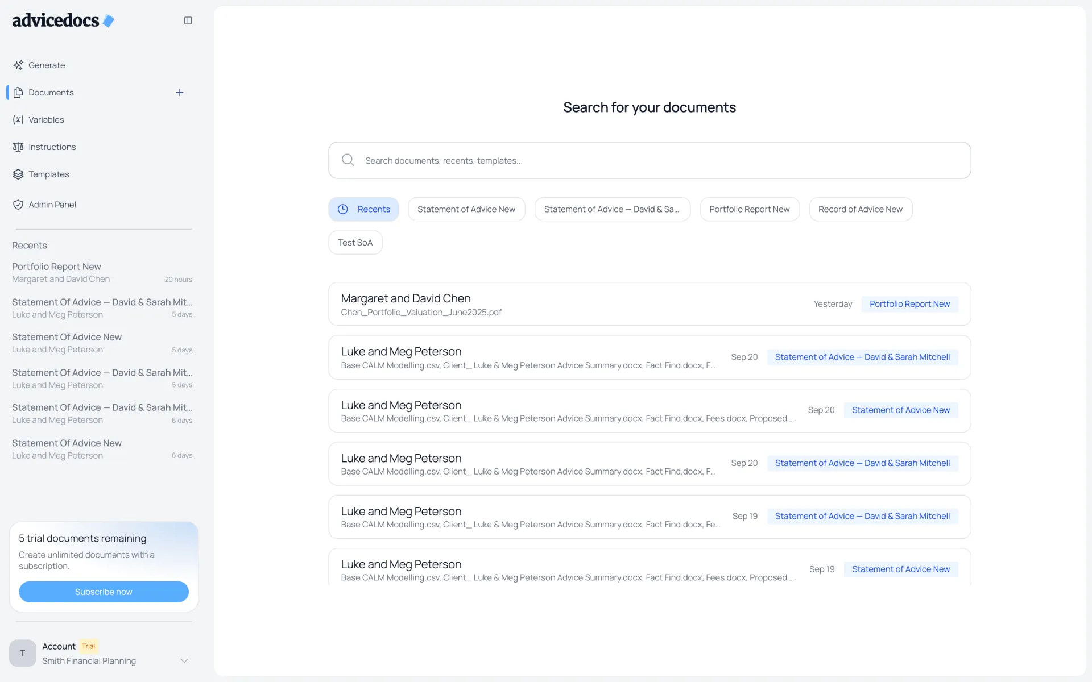Open Margaret and David Chen document card
The height and width of the screenshot is (682, 1092).
point(650,304)
